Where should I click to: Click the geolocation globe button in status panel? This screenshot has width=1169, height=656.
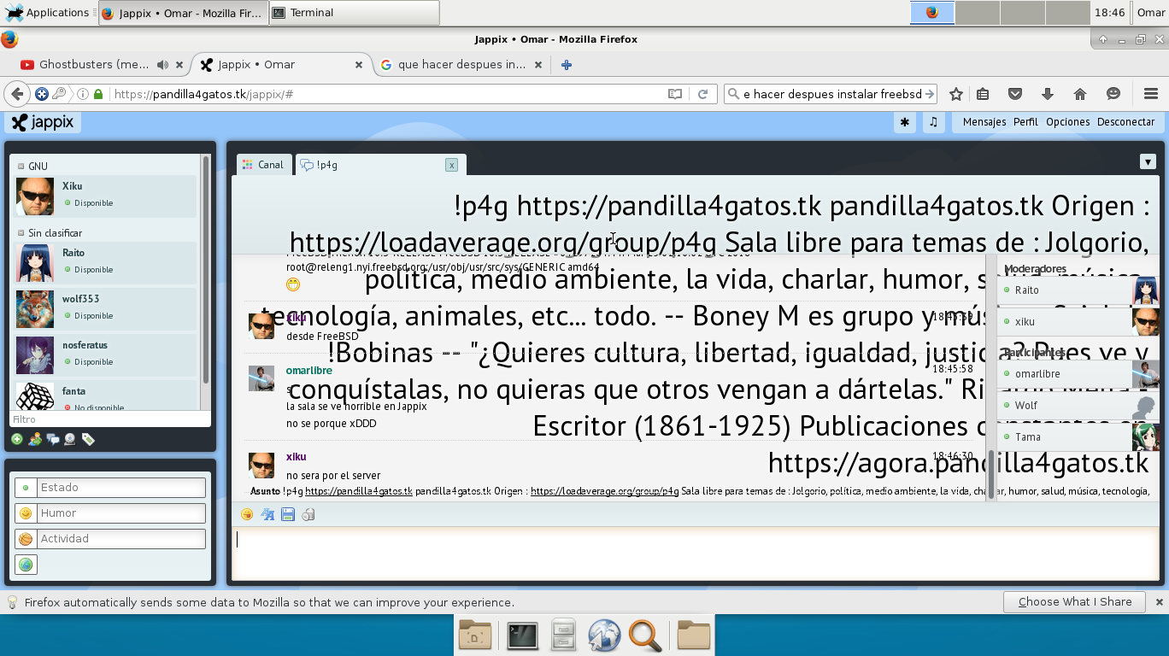tap(26, 565)
